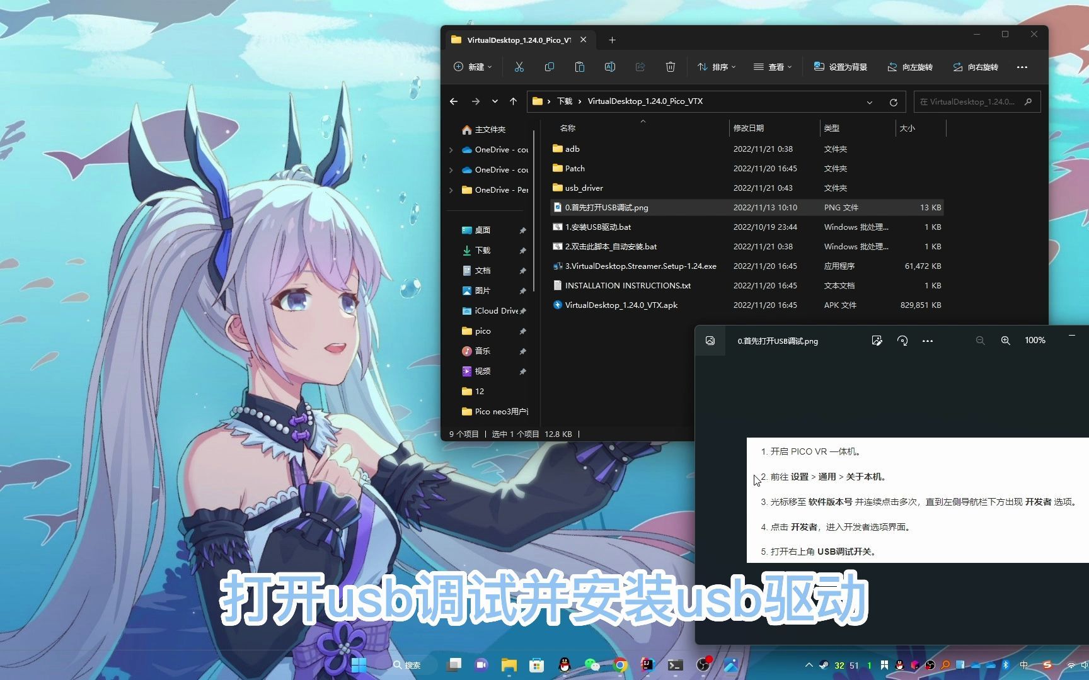
Task: Add a new Explorer tab
Action: coord(612,40)
